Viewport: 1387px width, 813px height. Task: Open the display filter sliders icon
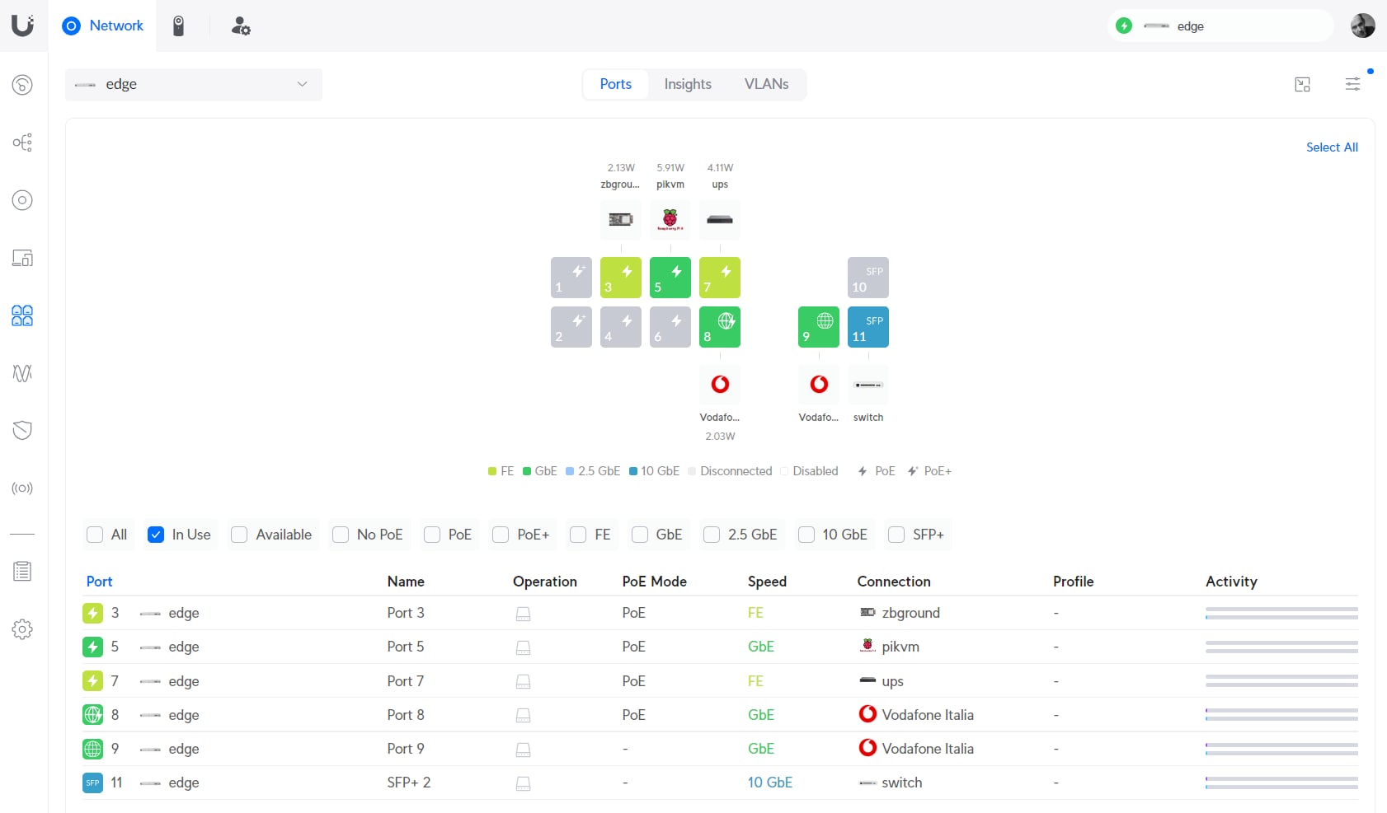pyautogui.click(x=1353, y=84)
